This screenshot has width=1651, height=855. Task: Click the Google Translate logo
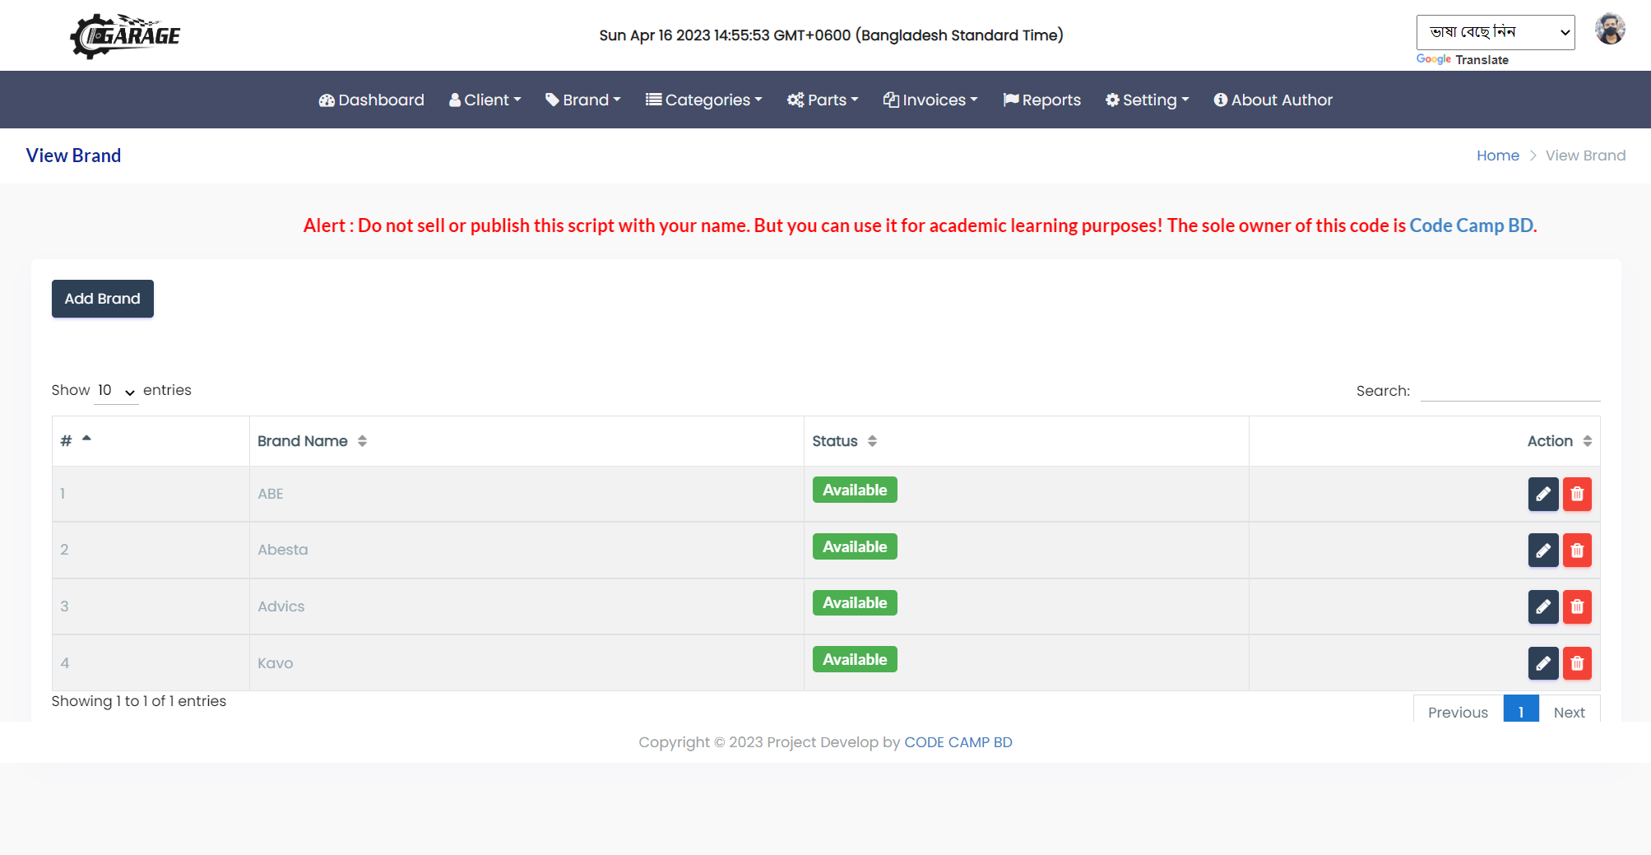(1434, 59)
